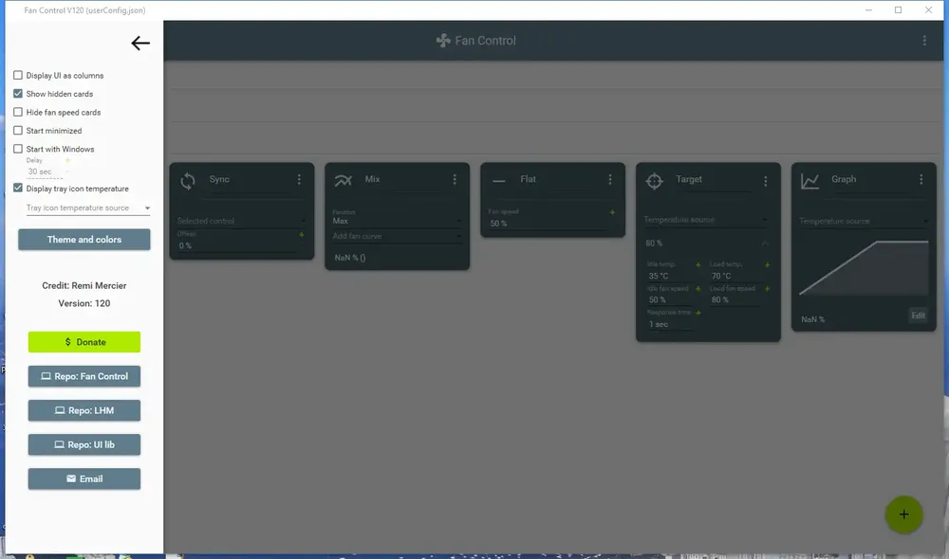Click the Load fan speed 80 % field
Image resolution: width=949 pixels, height=559 pixels.
coord(735,299)
